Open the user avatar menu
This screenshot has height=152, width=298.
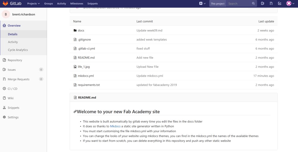pyautogui.click(x=290, y=4)
